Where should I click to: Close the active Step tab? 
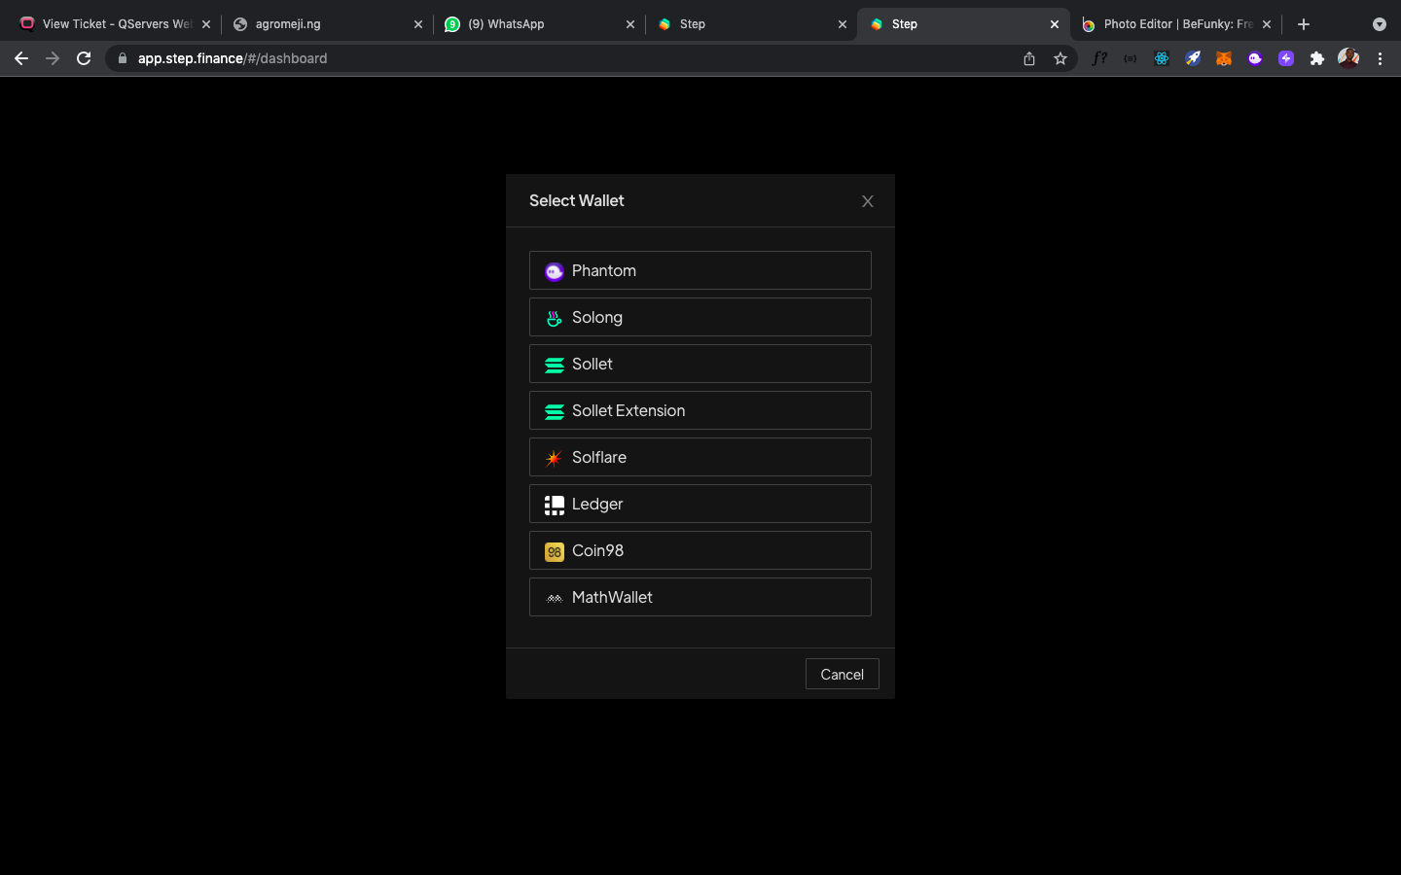point(1055,24)
